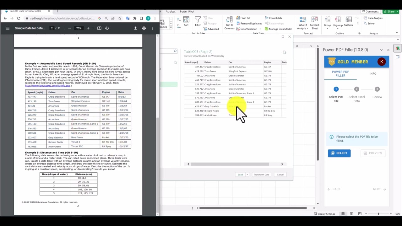This screenshot has height=226, width=402.
Task: Open the Comments pane
Action: 370,12
